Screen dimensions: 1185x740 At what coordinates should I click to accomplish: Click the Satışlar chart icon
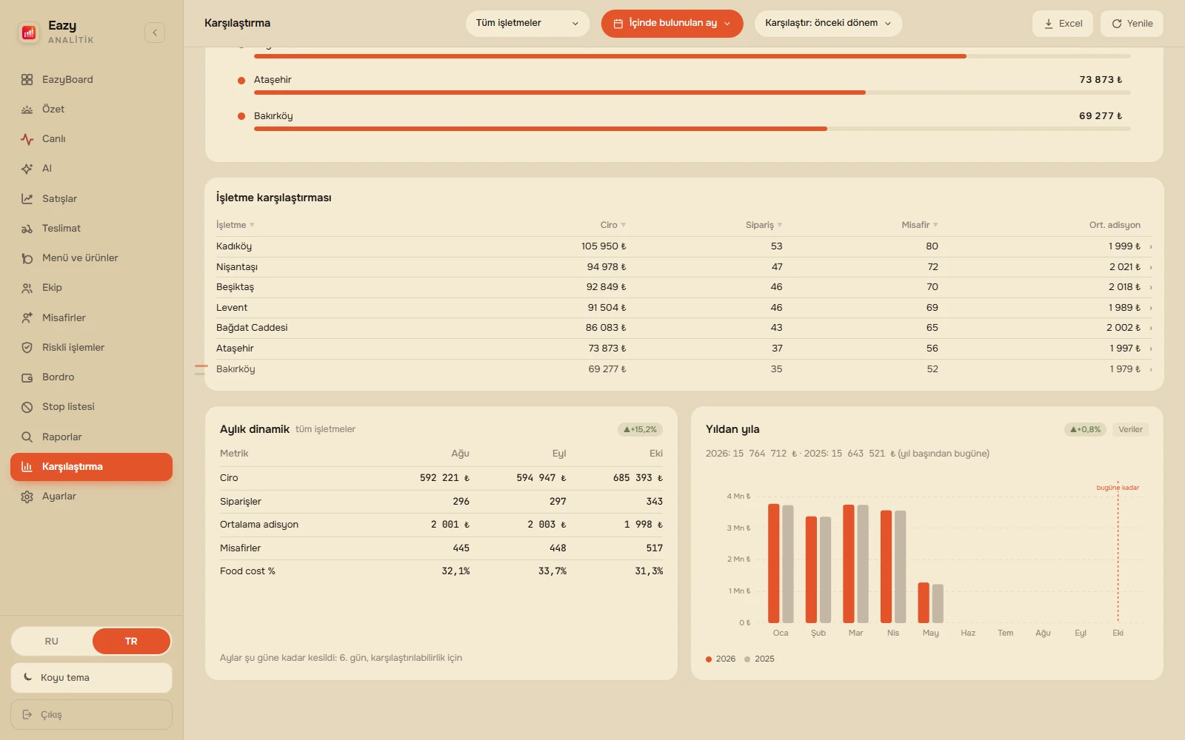coord(27,199)
